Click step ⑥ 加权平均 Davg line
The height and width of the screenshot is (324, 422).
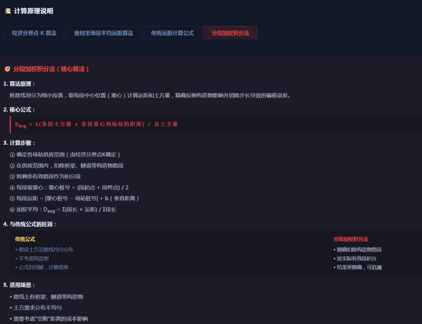[x=63, y=209]
